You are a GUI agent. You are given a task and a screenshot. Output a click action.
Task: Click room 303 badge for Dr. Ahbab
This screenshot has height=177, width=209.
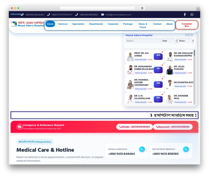point(158,56)
